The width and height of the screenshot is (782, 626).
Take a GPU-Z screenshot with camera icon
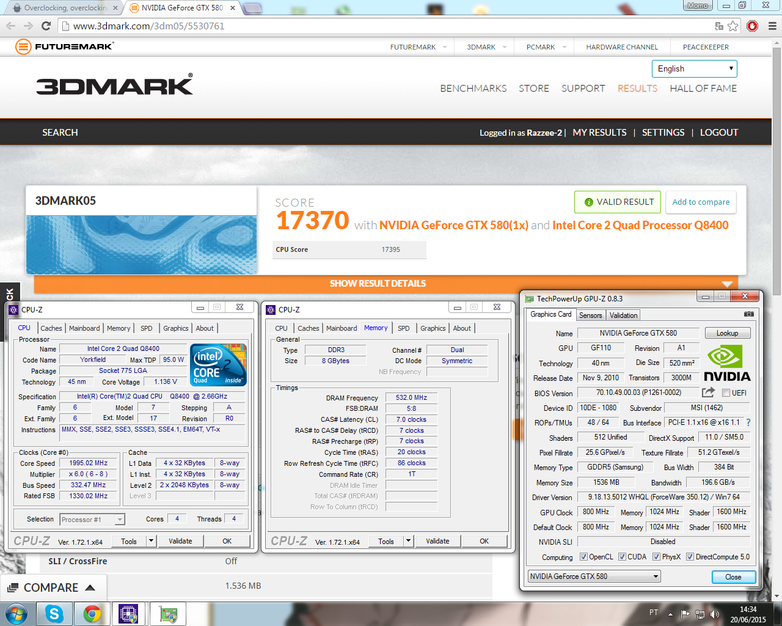click(x=748, y=314)
